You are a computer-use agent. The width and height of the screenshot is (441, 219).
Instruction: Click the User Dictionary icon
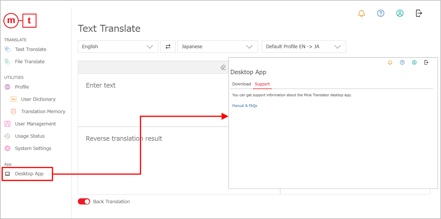[14, 99]
